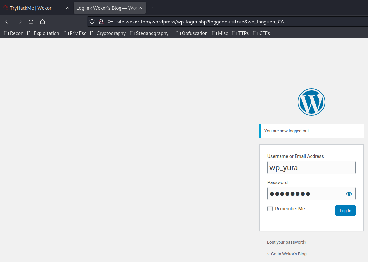The width and height of the screenshot is (368, 262).
Task: Focus the Username or Email Address field
Action: click(312, 167)
